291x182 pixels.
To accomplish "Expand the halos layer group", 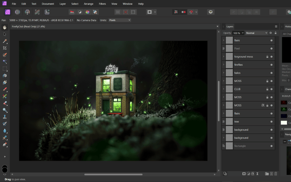I will (x=224, y=73).
